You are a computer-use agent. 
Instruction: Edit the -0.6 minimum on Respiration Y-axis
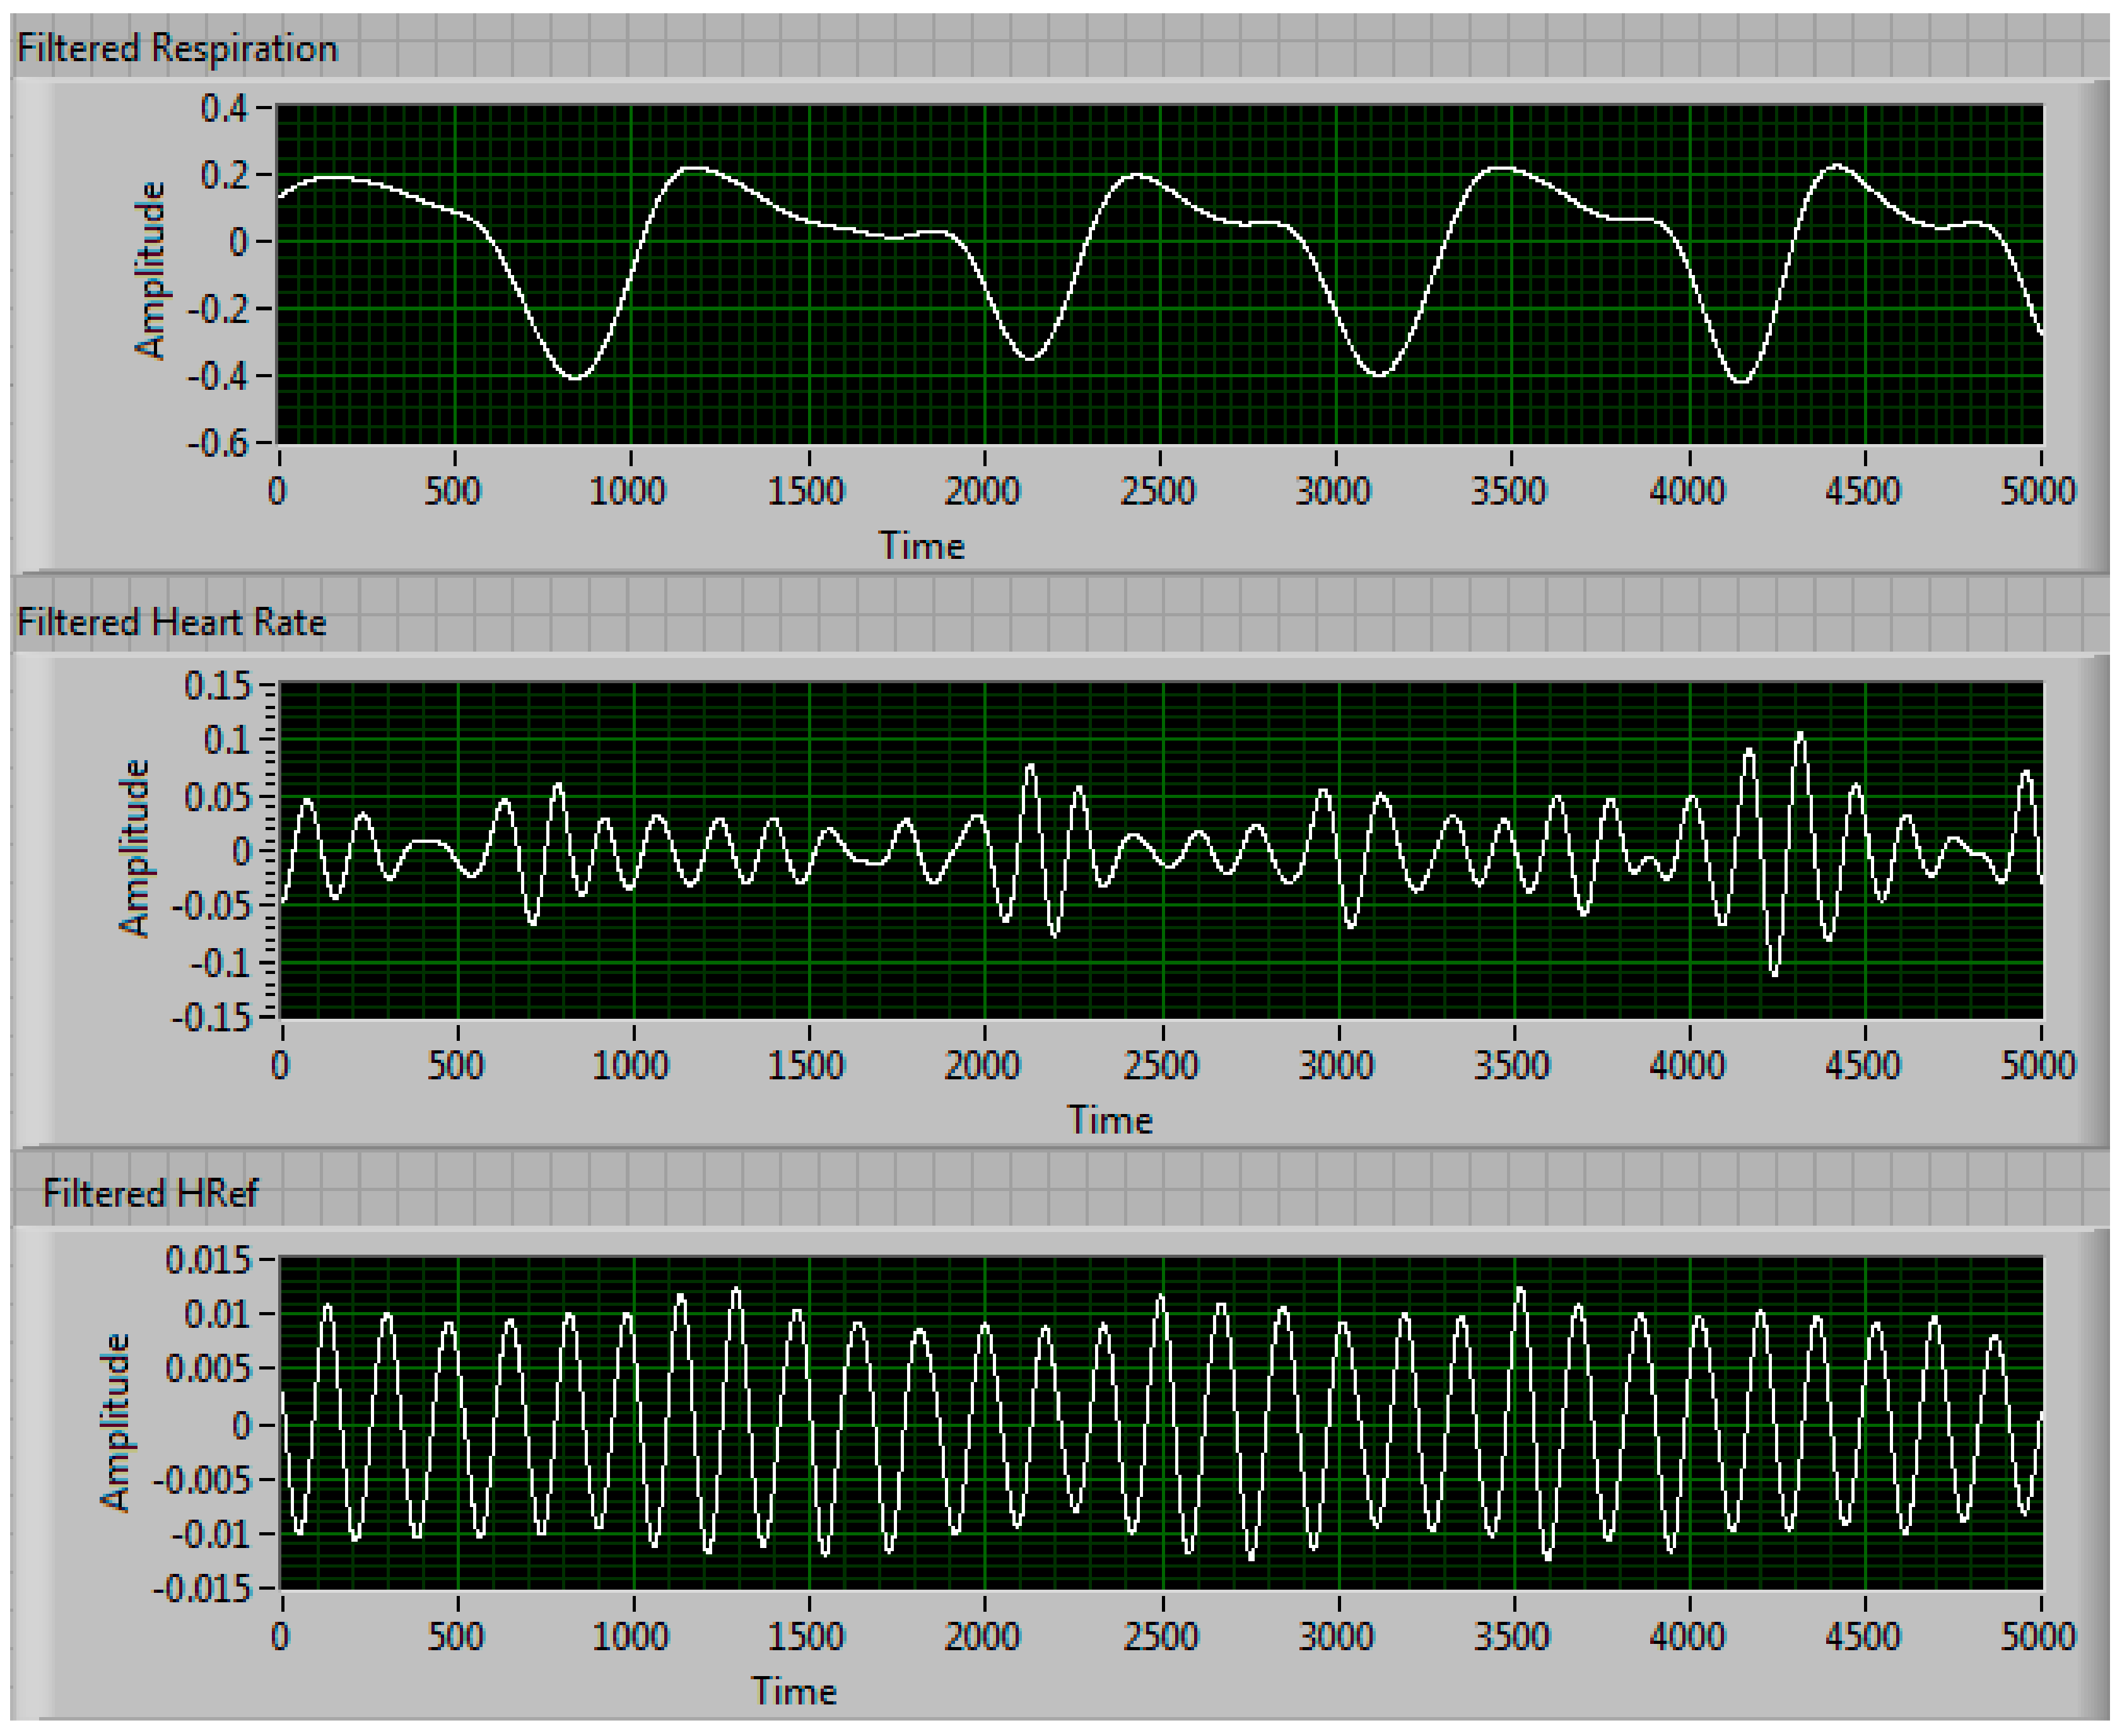(x=217, y=442)
